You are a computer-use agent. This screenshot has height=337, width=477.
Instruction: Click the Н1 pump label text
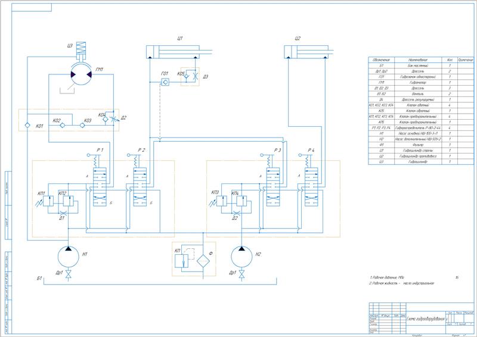click(x=85, y=254)
